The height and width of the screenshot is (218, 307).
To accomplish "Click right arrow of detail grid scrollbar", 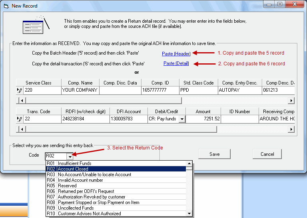I will click(291, 129).
